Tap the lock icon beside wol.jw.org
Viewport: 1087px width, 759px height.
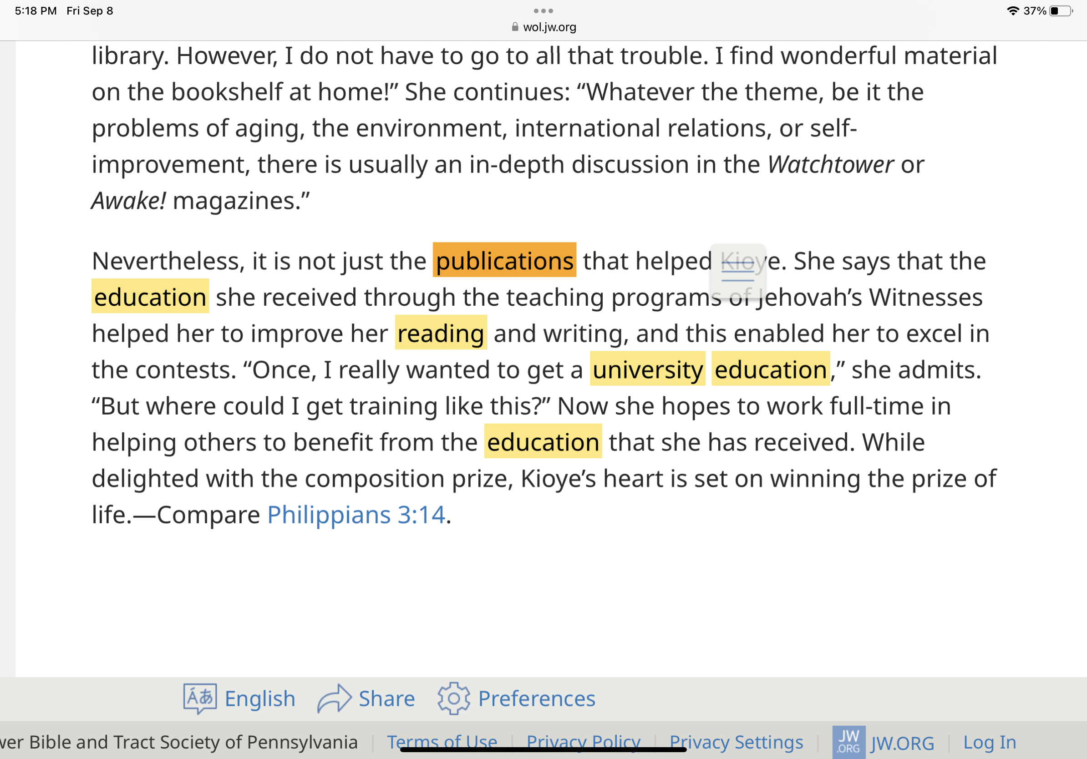pos(515,27)
